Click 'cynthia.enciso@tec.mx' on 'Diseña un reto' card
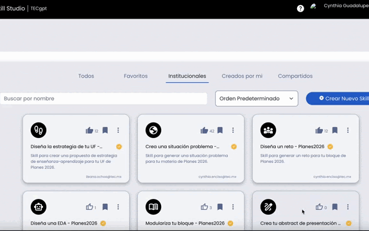Viewport: 369px width, 231px height. point(332,176)
